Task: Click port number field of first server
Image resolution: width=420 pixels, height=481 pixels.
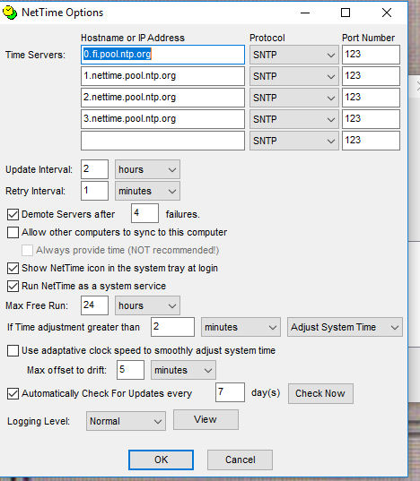Action: pos(371,55)
